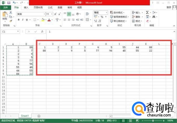Increase font size with large A icon

pyautogui.click(x=55, y=14)
